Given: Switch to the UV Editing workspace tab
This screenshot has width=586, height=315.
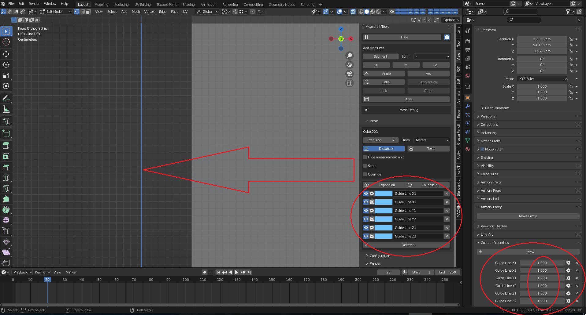Looking at the screenshot, I should pos(143,5).
